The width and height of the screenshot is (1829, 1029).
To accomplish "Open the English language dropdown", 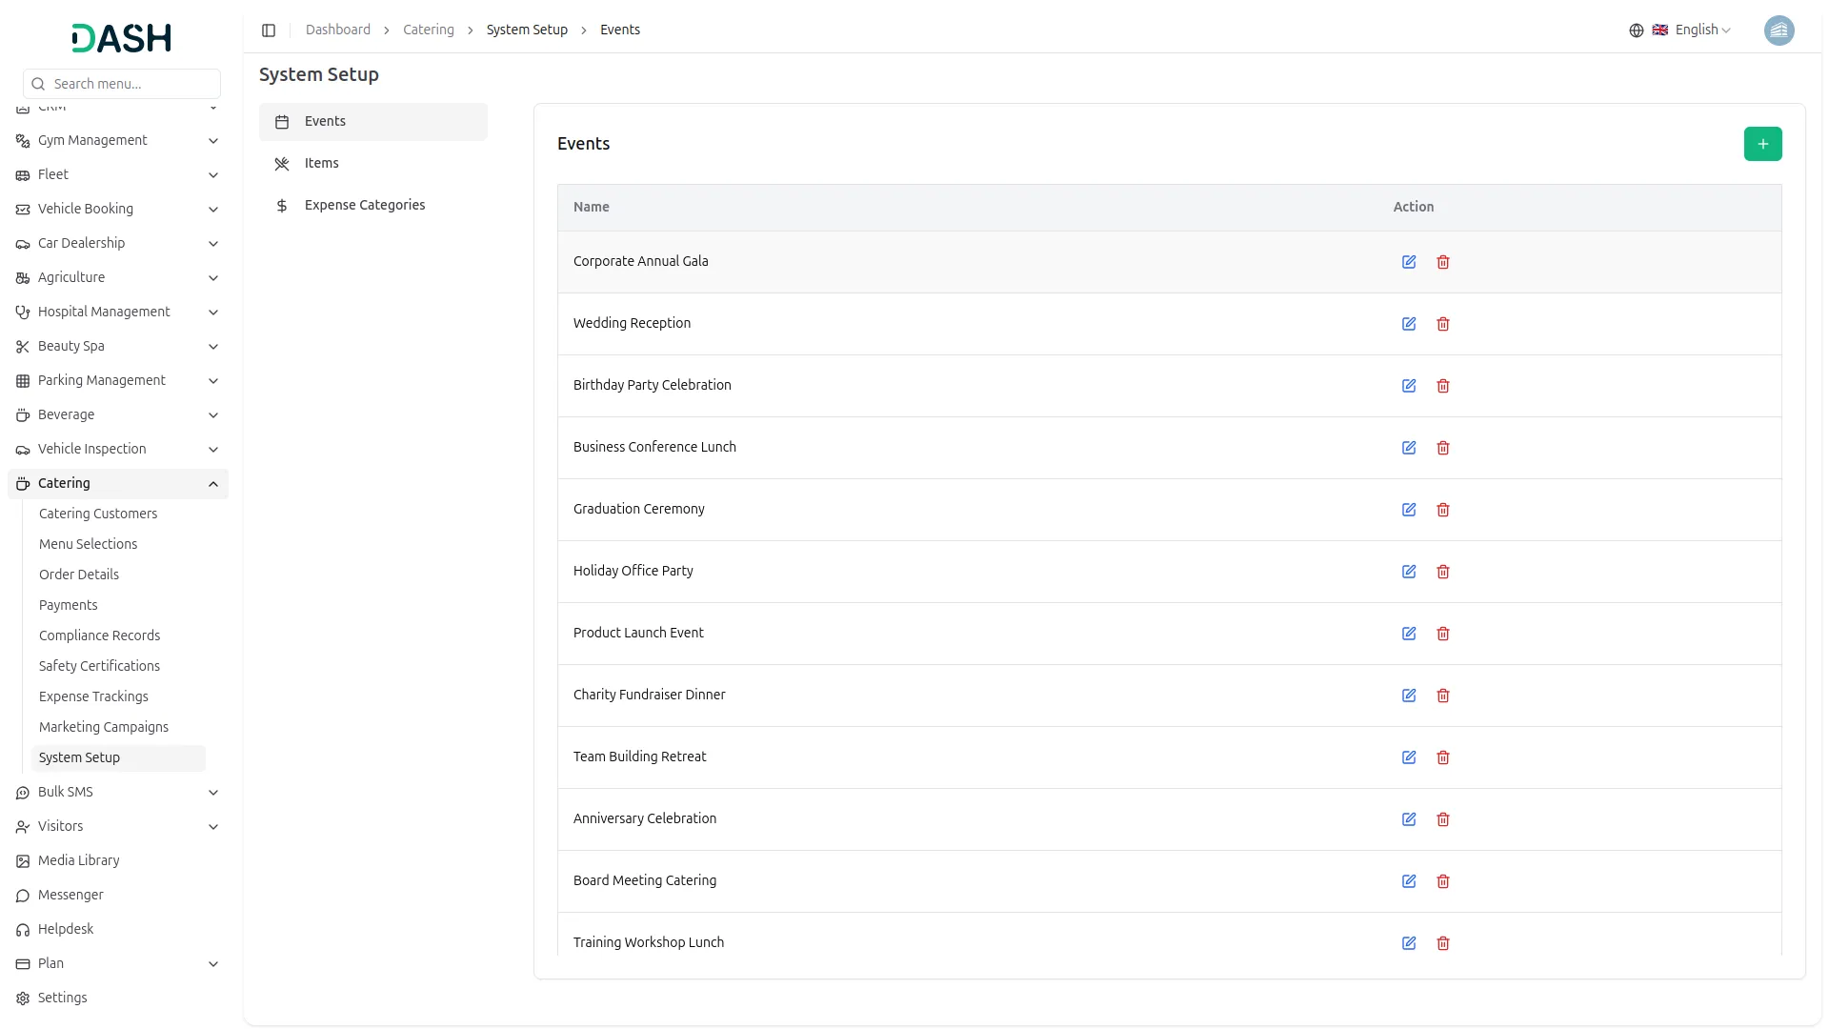I will pos(1692,30).
